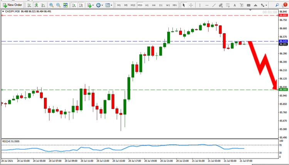289x165 pixels.
Task: Zoom in on the chart
Action: click(x=51, y=5)
